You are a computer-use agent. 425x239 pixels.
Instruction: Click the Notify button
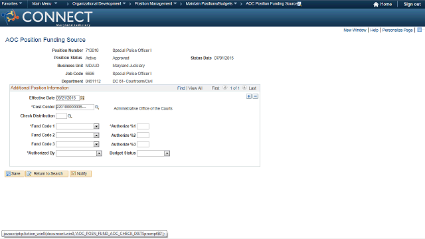click(x=80, y=174)
